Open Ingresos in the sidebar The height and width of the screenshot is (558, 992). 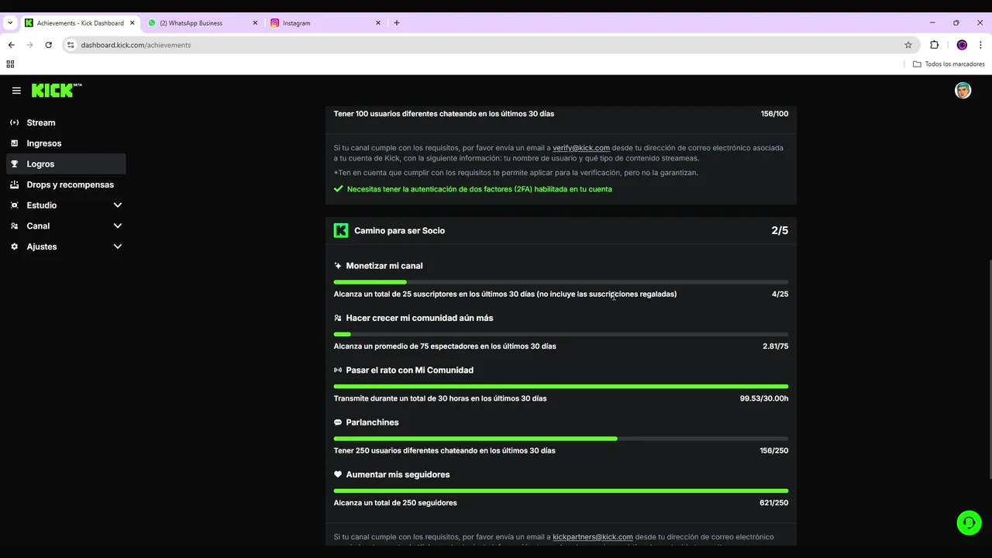click(43, 143)
